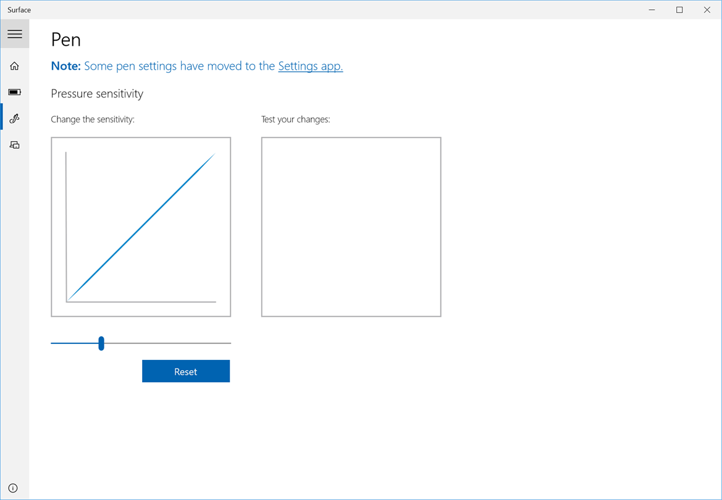Viewport: 722px width, 500px height.
Task: Click the slider's unfilled gray track
Action: [167, 343]
